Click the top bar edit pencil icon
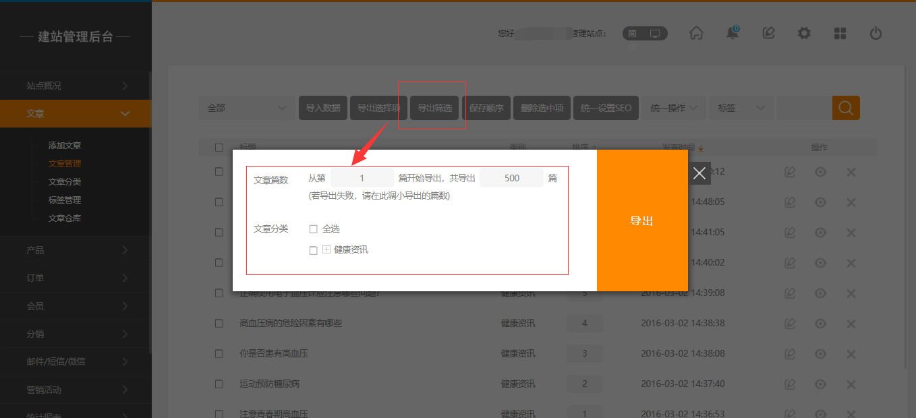This screenshot has height=418, width=916. 768,33
